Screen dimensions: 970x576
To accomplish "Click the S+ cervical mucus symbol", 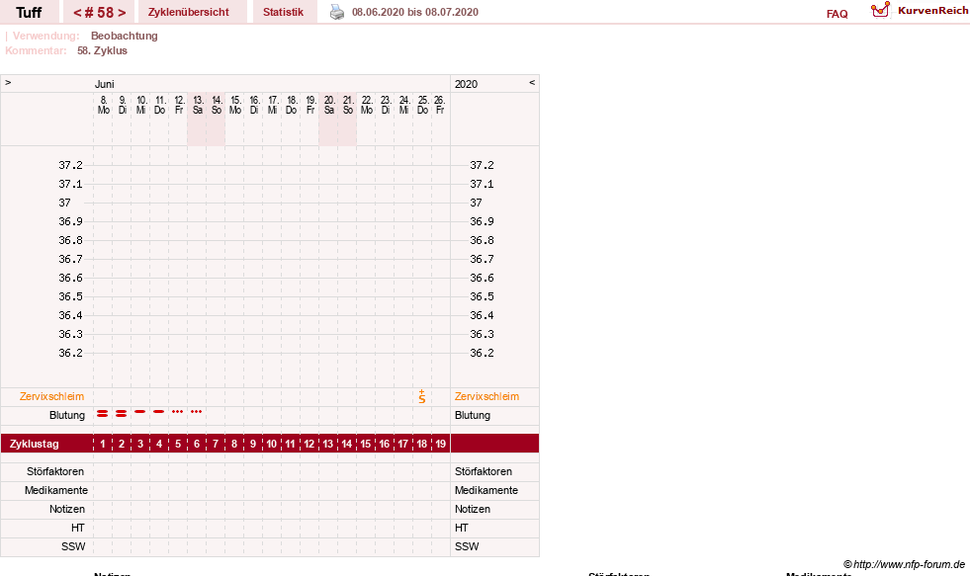I will [422, 397].
